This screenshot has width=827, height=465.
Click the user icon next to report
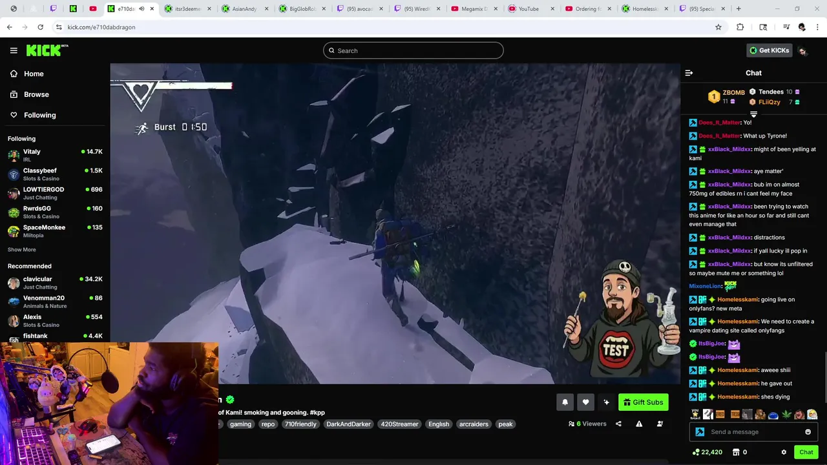click(660, 424)
